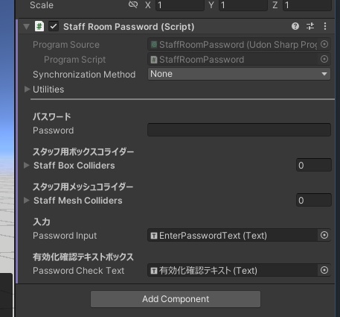Click the パスワード header text
Viewport: 340px width, 317px height.
pos(52,116)
